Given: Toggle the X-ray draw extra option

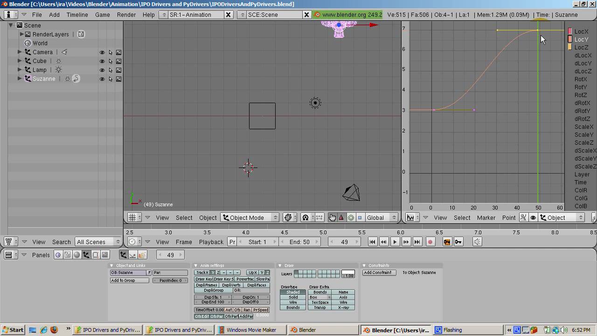Looking at the screenshot, I should click(343, 308).
